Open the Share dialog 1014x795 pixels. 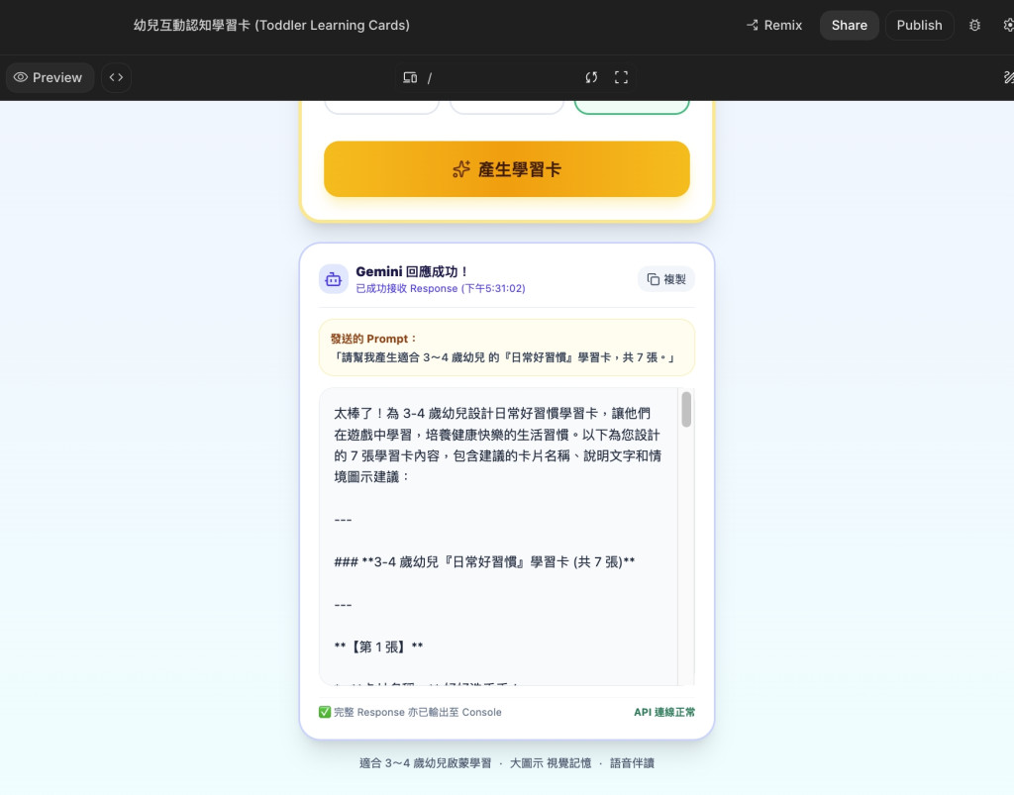[x=849, y=25]
